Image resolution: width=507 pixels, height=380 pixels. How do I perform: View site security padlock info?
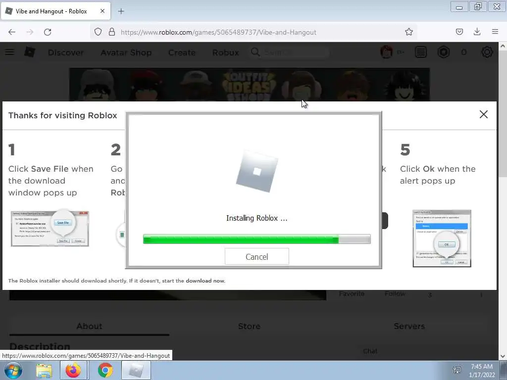(x=112, y=32)
